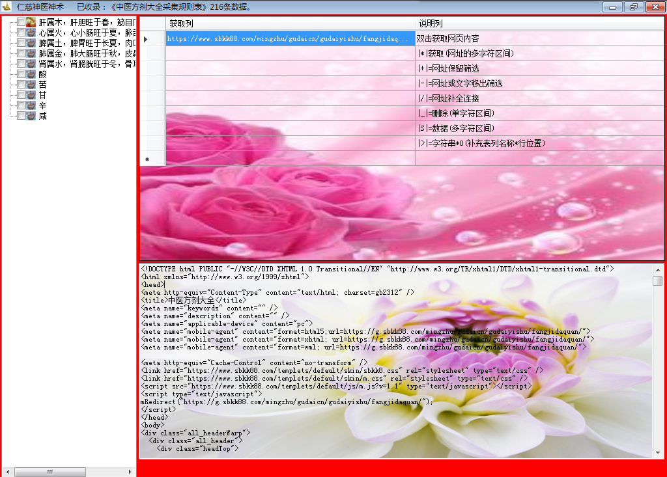Restore down the application window
The image size is (667, 477).
pyautogui.click(x=634, y=7)
